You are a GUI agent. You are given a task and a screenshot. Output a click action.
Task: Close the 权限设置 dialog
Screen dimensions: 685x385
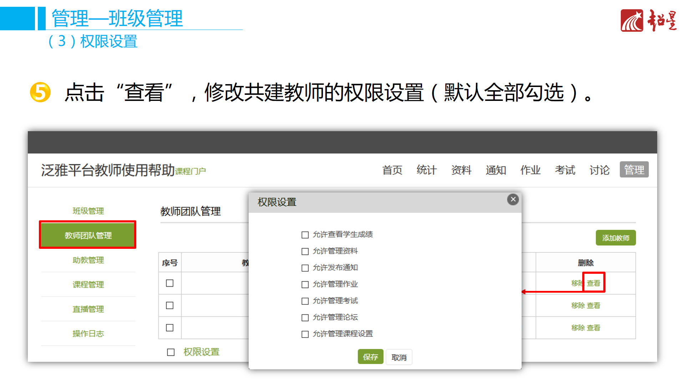click(513, 199)
